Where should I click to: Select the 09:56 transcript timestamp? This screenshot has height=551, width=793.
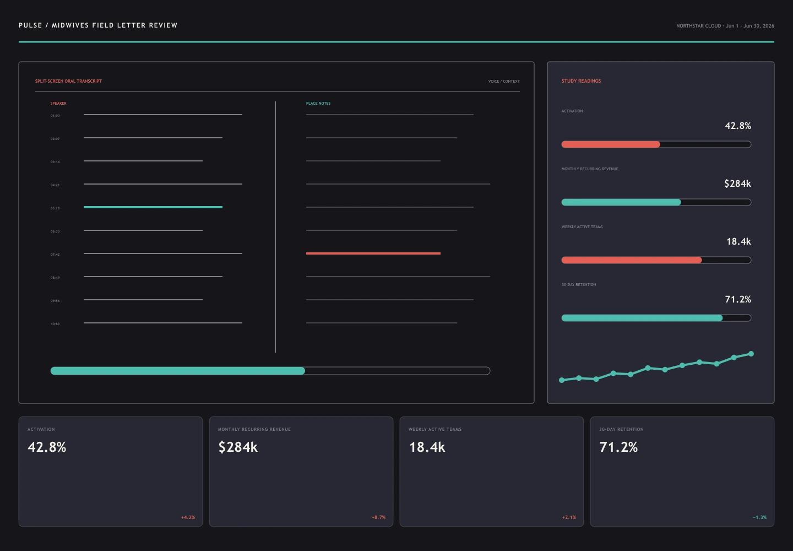coord(55,301)
